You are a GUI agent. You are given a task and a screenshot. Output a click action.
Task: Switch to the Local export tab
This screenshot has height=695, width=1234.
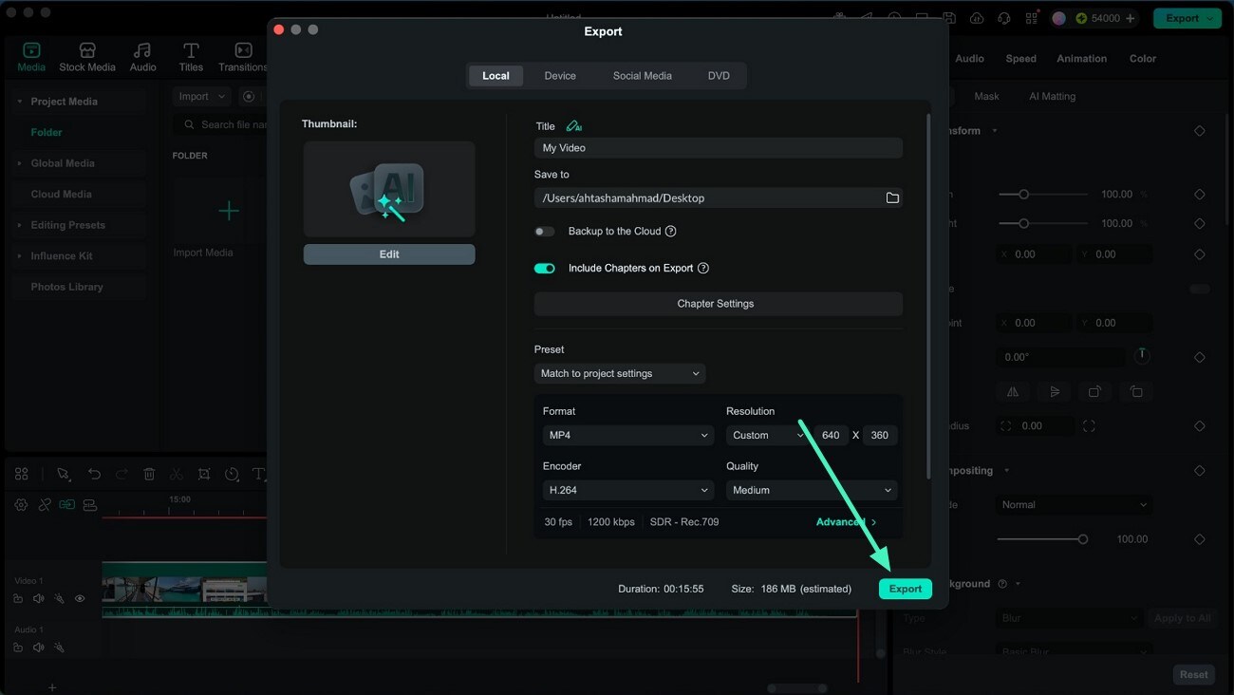click(495, 76)
